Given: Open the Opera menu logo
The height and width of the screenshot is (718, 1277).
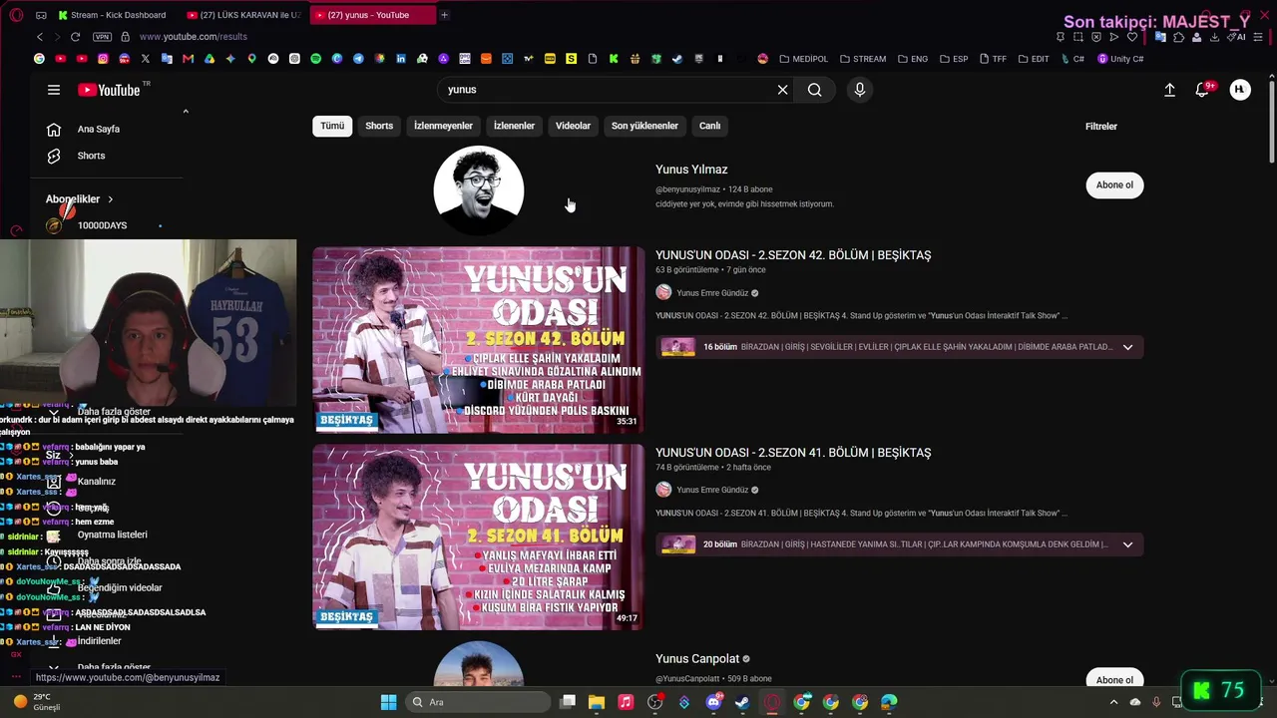Looking at the screenshot, I should [16, 15].
